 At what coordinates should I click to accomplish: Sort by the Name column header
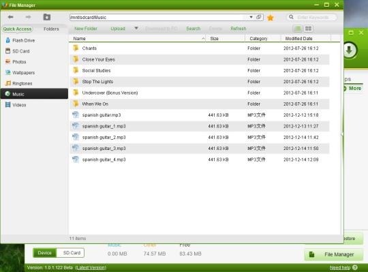[x=137, y=38]
